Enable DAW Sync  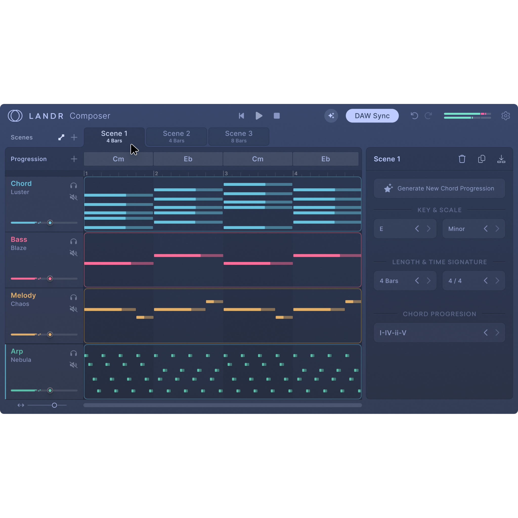coord(372,116)
